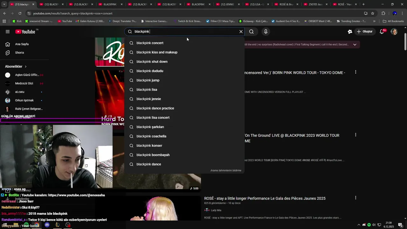Click the address bar URL
Screen dimensions: 407x229
click(x=73, y=13)
